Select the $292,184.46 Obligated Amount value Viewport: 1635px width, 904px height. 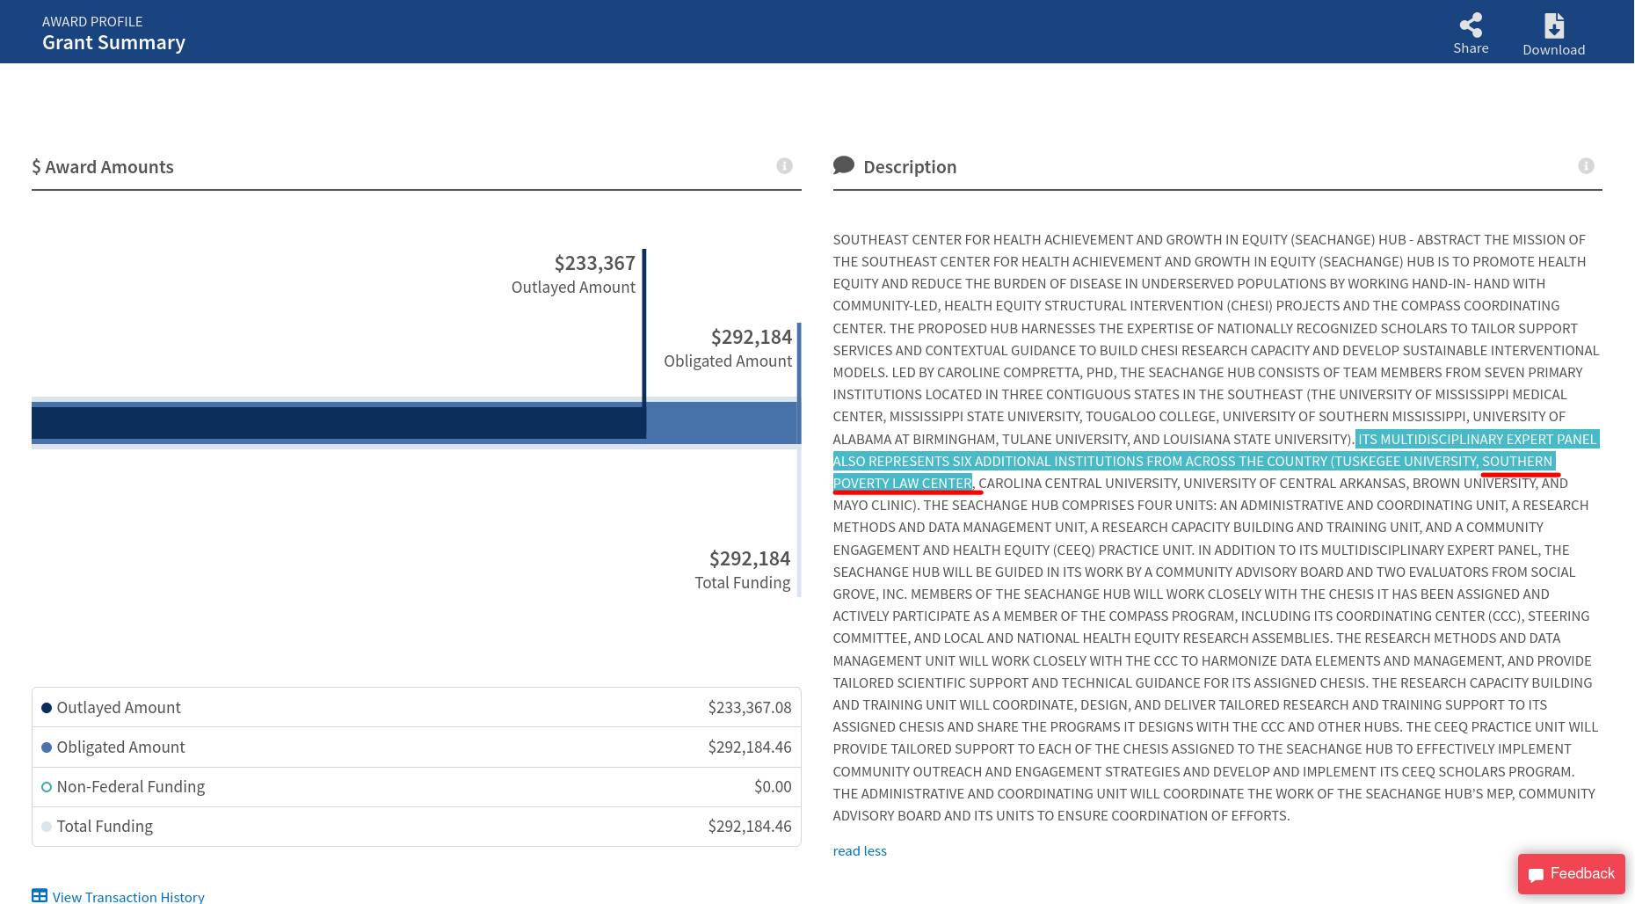(x=750, y=747)
